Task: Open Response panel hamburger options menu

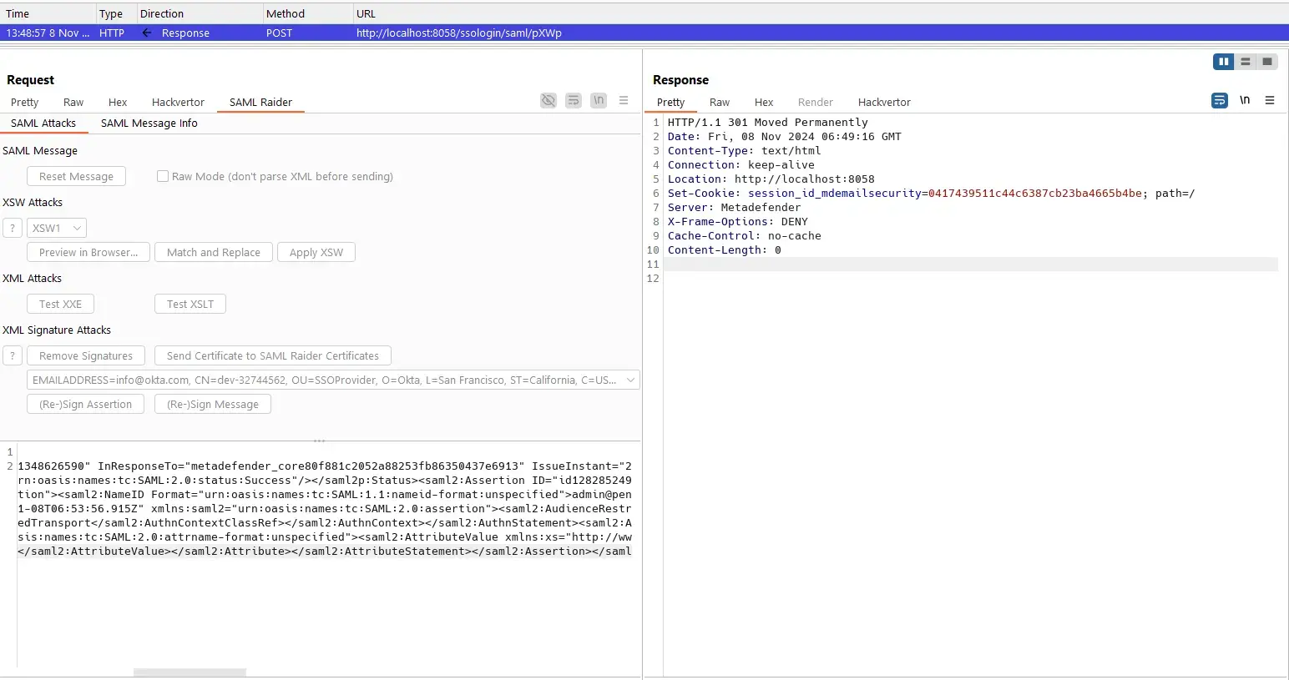Action: [x=1270, y=100]
